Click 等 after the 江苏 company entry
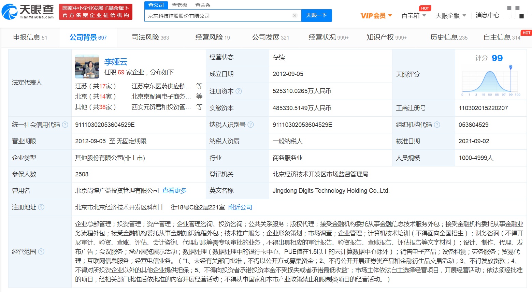 [x=199, y=86]
